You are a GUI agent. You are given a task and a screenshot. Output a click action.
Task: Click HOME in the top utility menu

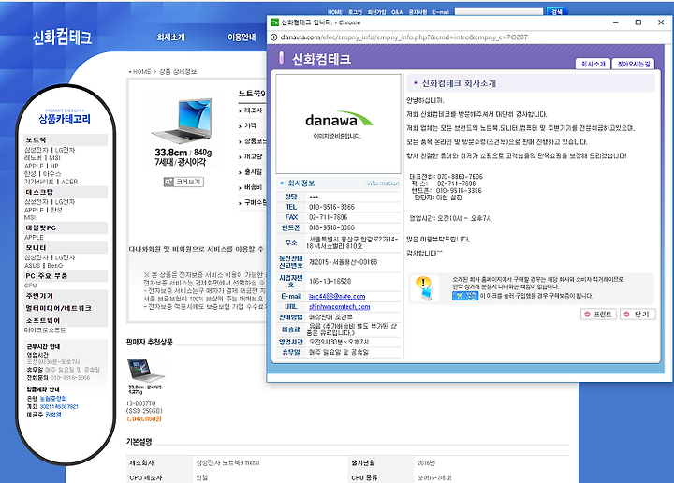[x=334, y=12]
